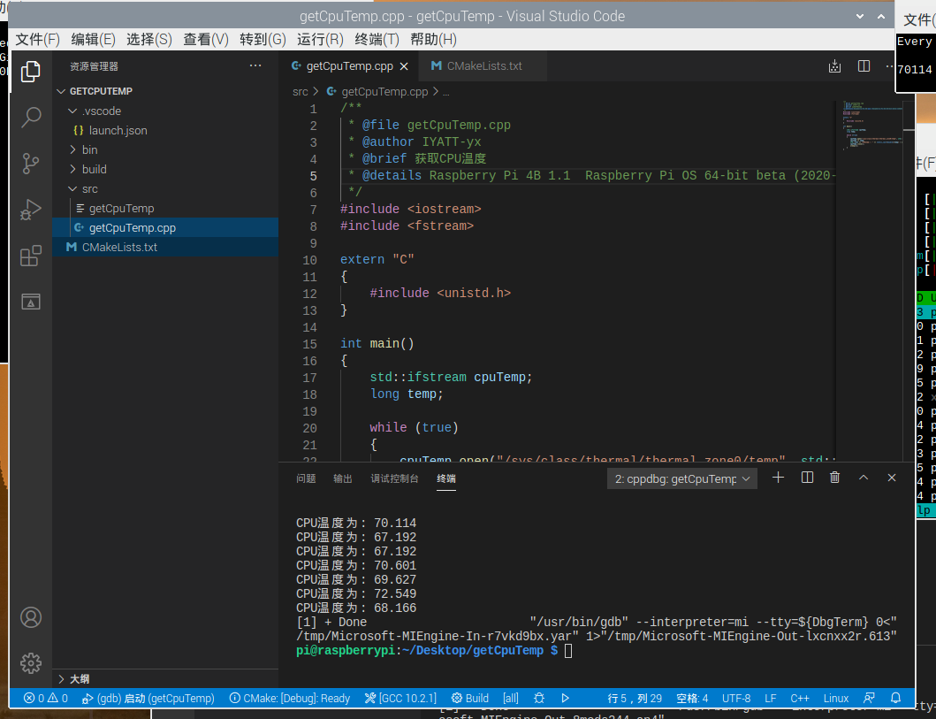The height and width of the screenshot is (719, 936).
Task: Open the Explorer view in activity bar
Action: [x=30, y=72]
